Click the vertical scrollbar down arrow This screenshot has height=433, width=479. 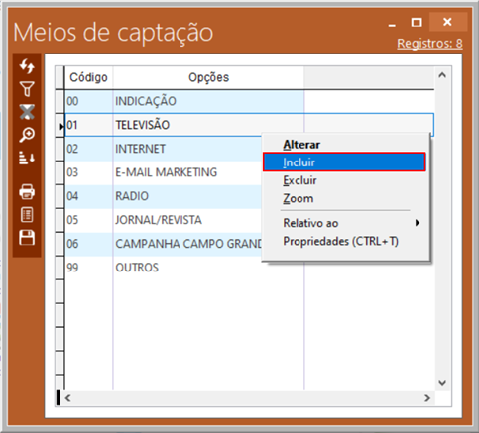click(442, 383)
